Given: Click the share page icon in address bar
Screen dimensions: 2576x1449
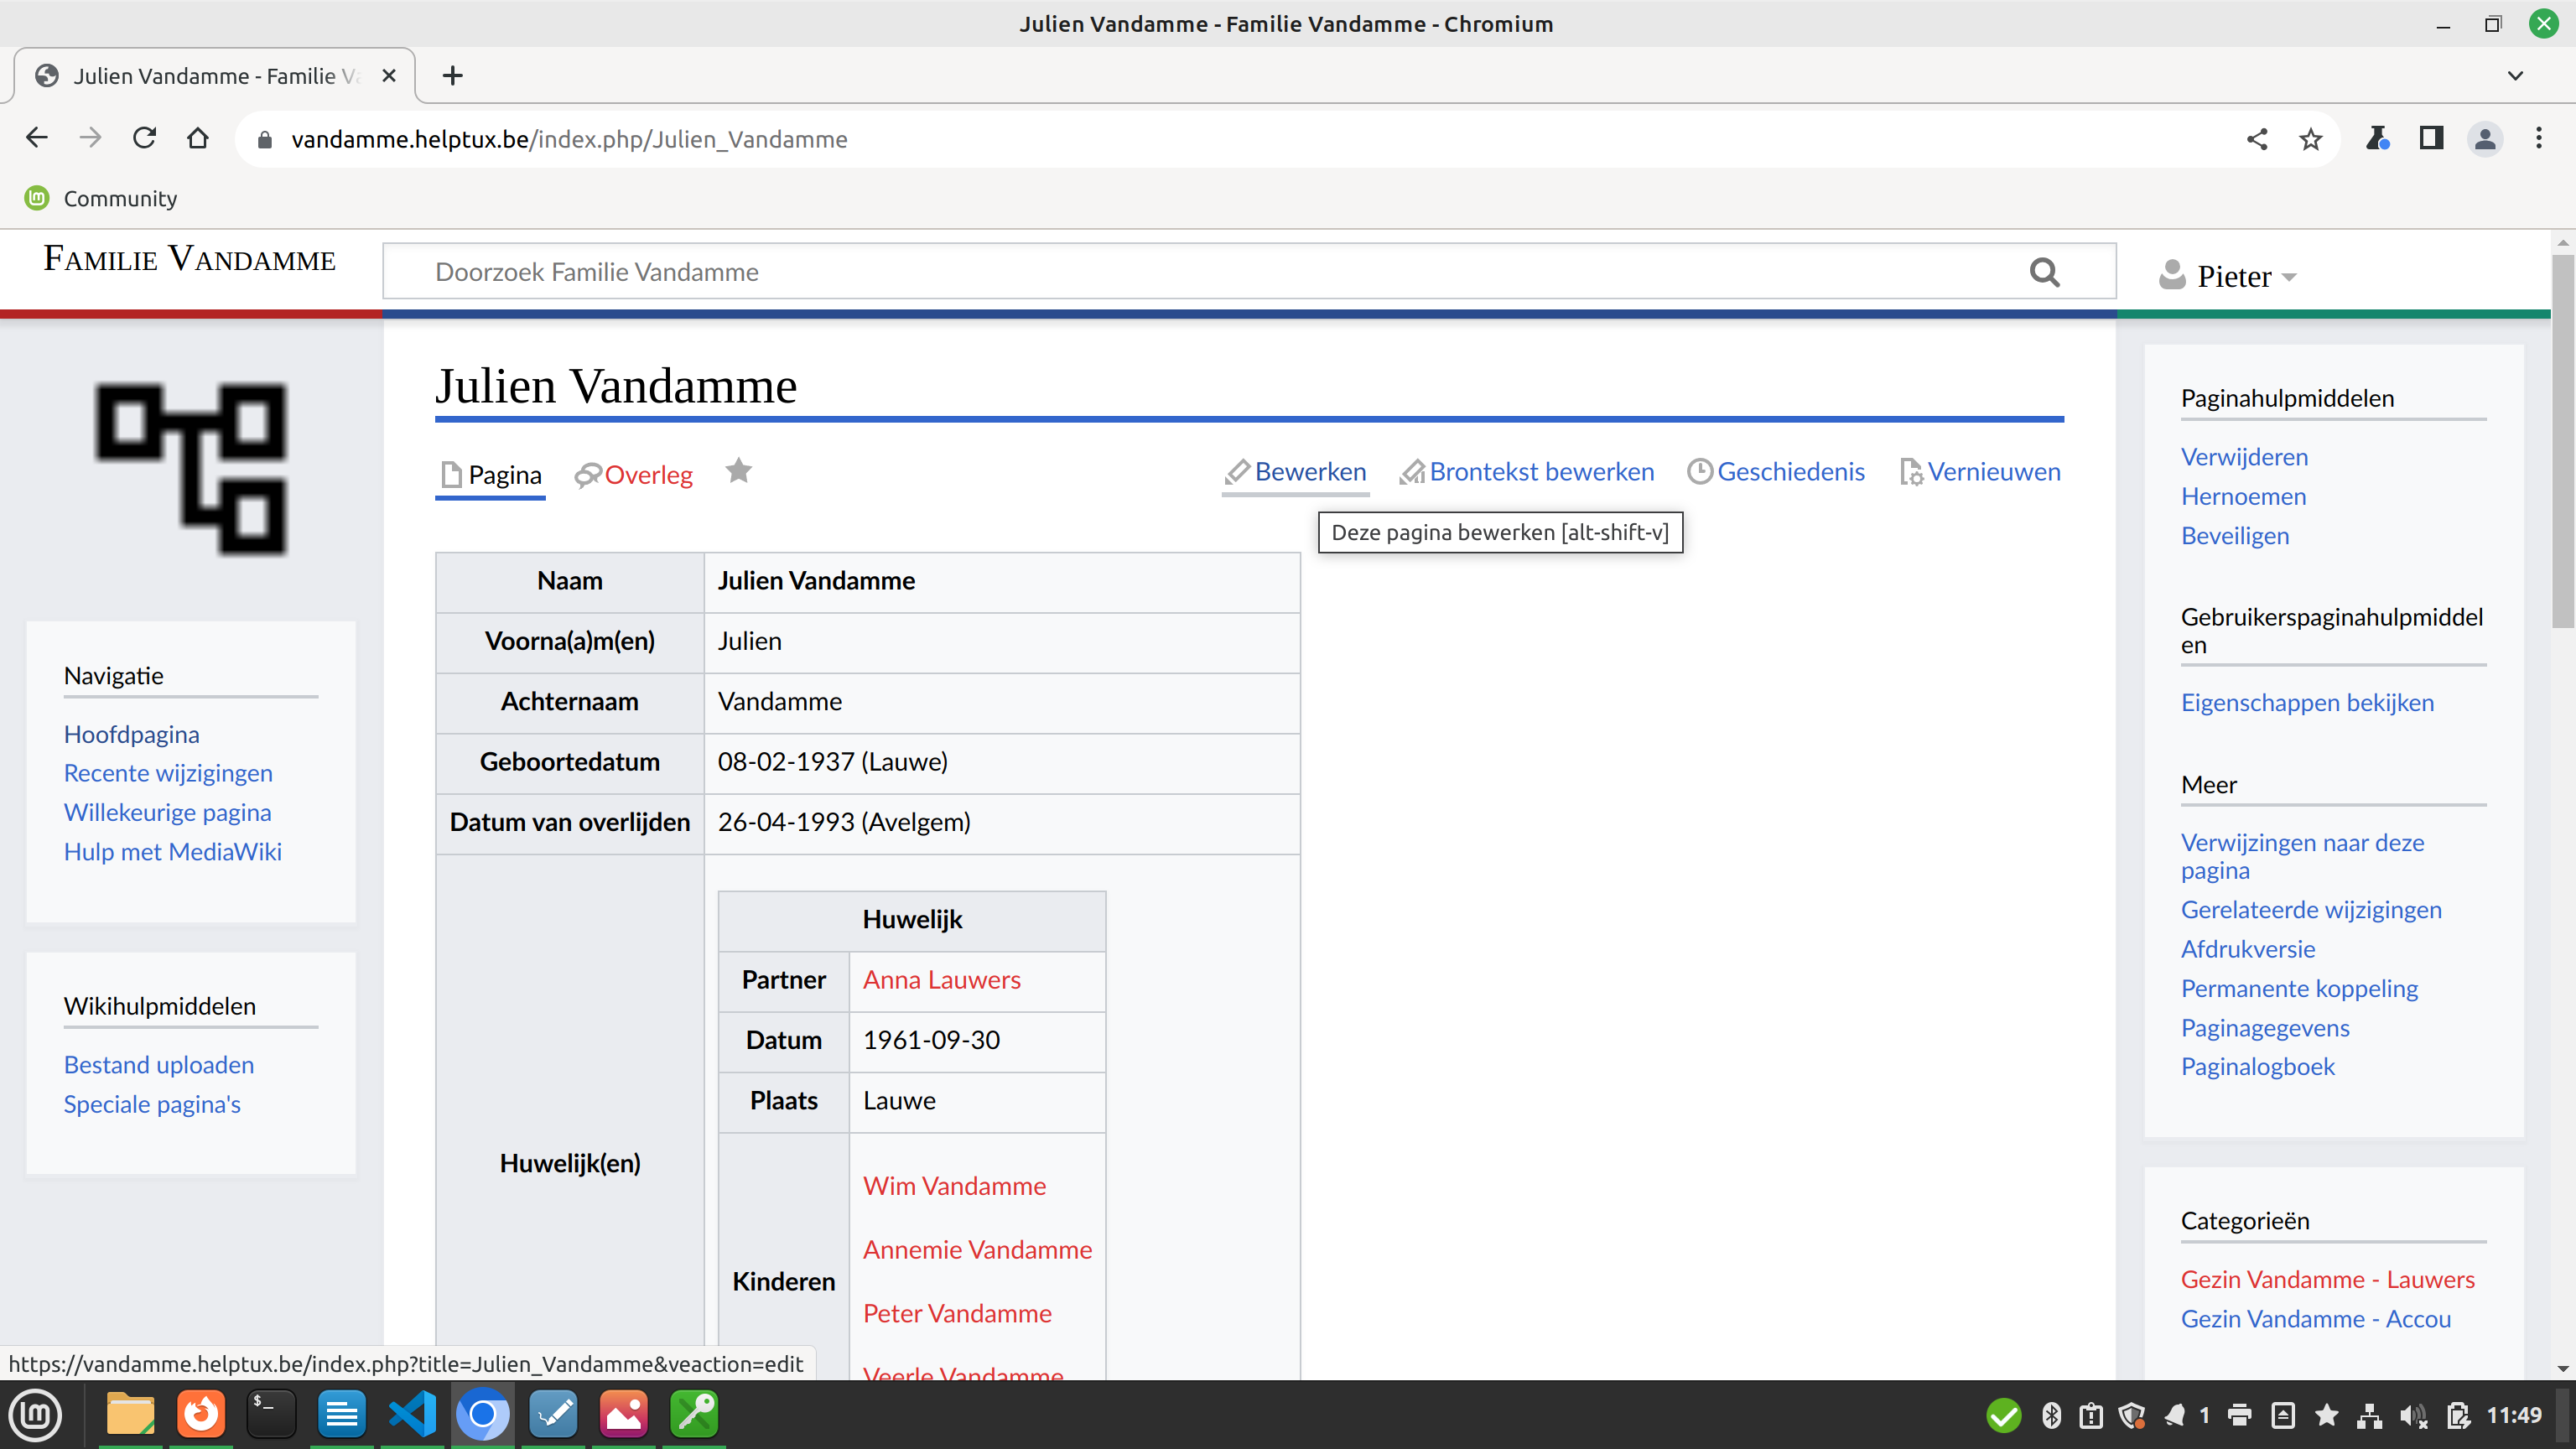Looking at the screenshot, I should [x=2256, y=139].
